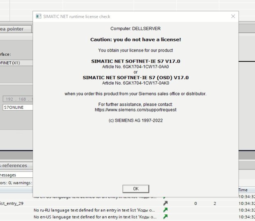Close the SIMATIC NET runtime license check dialog
The width and height of the screenshot is (255, 221).
233,16
